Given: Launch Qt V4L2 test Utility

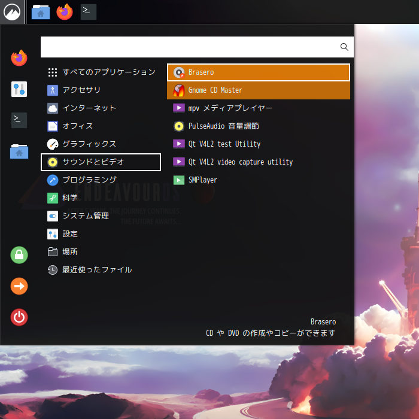Looking at the screenshot, I should (x=259, y=144).
